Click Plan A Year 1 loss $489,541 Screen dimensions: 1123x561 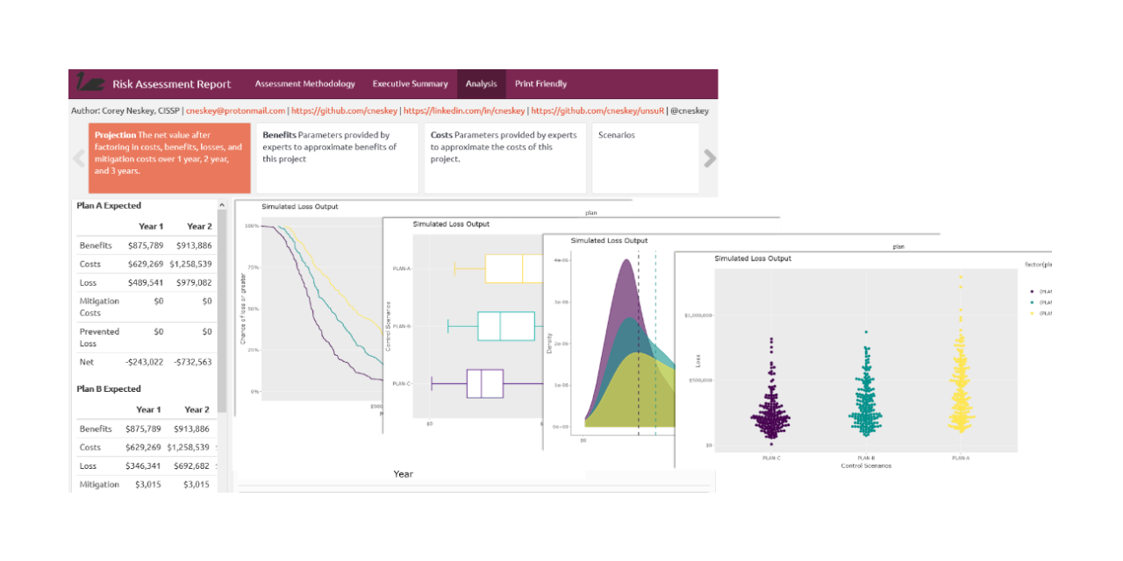click(144, 282)
